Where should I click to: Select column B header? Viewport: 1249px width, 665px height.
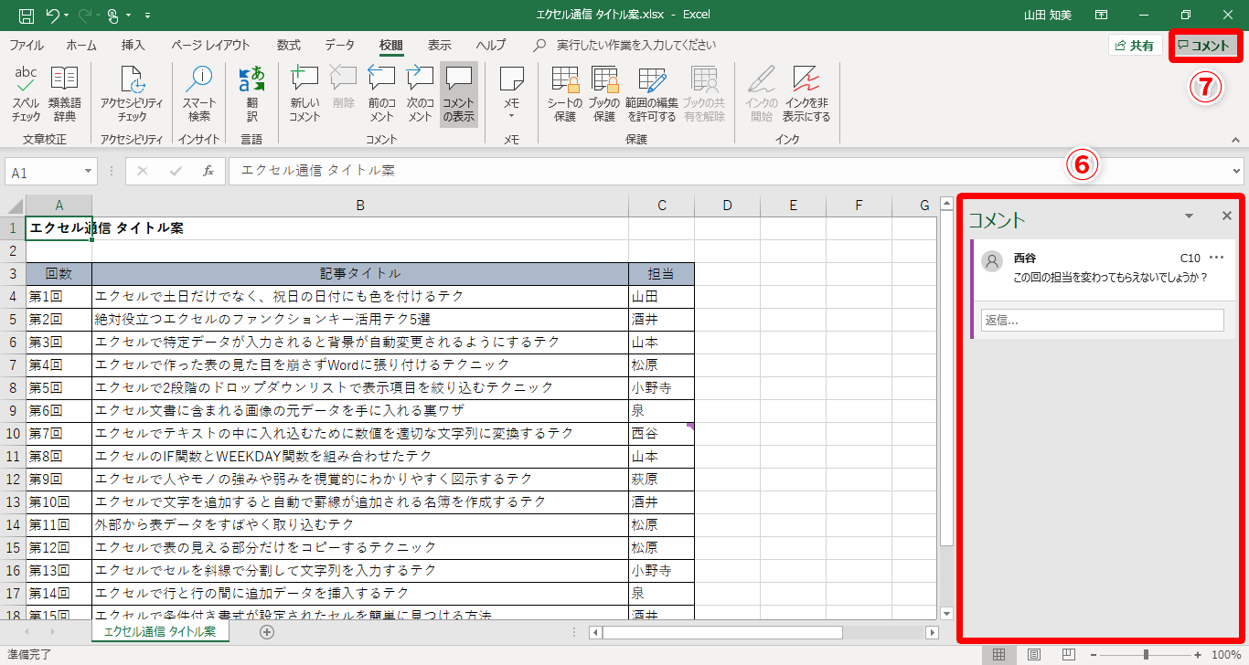[360, 206]
